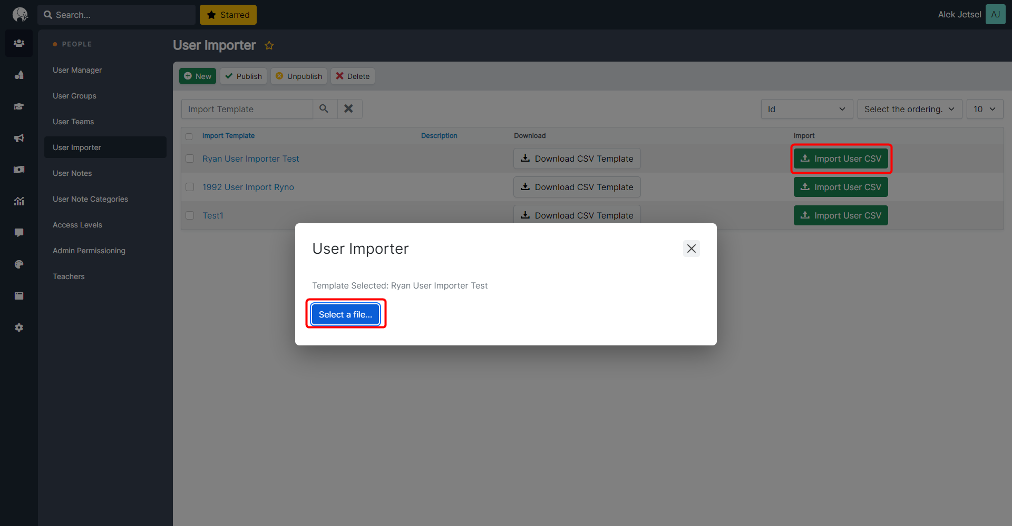Open Access Levels in sidebar
Image resolution: width=1012 pixels, height=526 pixels.
point(105,225)
